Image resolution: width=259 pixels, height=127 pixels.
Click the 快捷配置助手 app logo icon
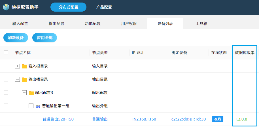tap(6, 7)
